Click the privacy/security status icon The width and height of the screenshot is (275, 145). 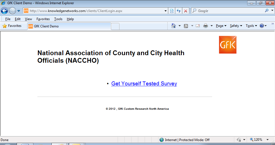(239, 140)
